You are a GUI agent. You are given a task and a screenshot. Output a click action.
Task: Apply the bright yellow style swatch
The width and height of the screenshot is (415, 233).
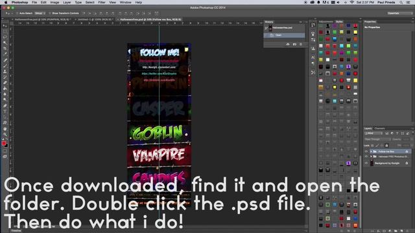click(355, 32)
